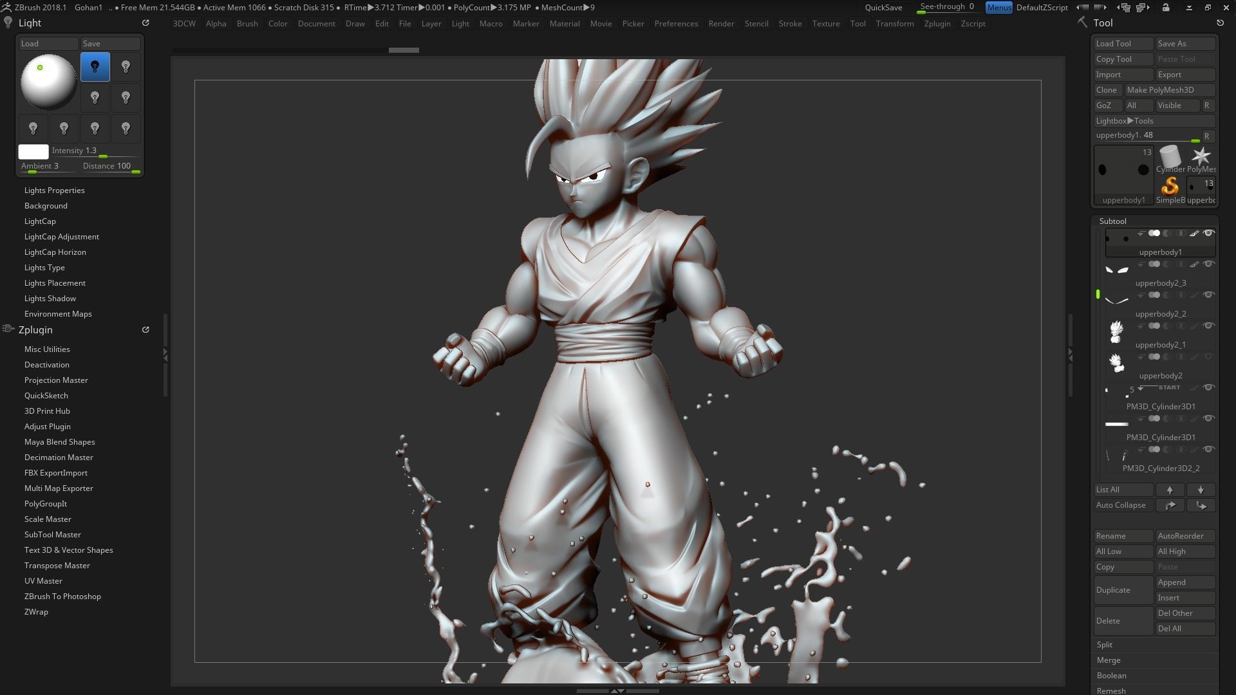Hide the upperbody2_2 subtool eye

(1209, 295)
